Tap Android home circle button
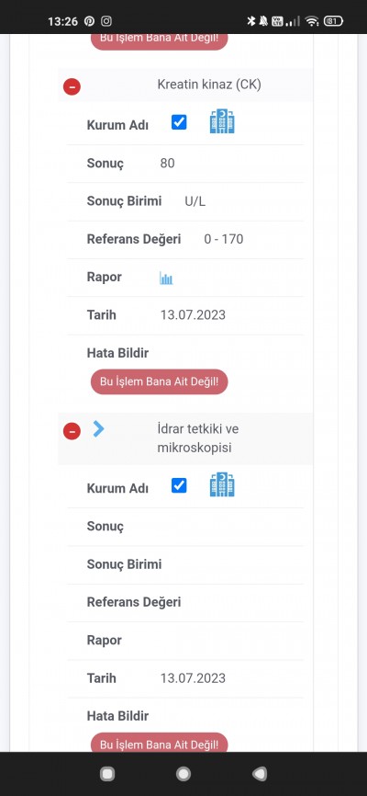The image size is (367, 796). [183, 774]
